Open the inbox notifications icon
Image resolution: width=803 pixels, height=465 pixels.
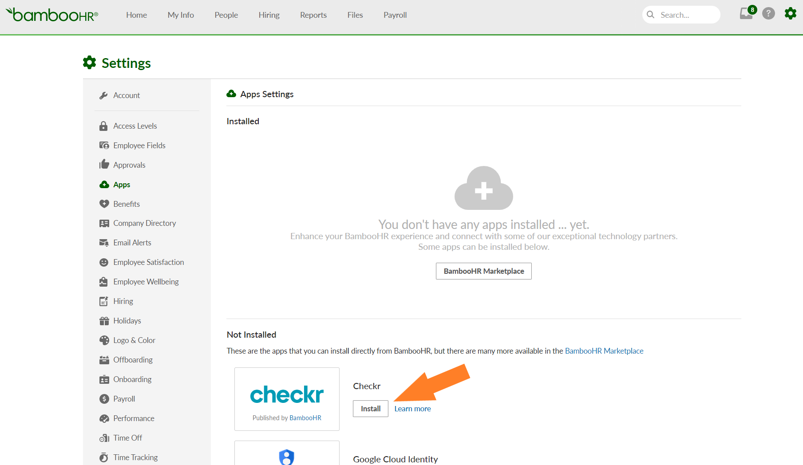746,13
